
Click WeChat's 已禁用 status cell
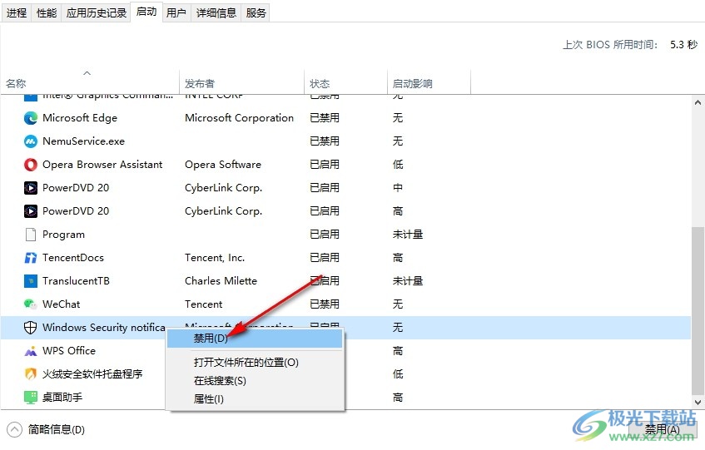pyautogui.click(x=325, y=304)
